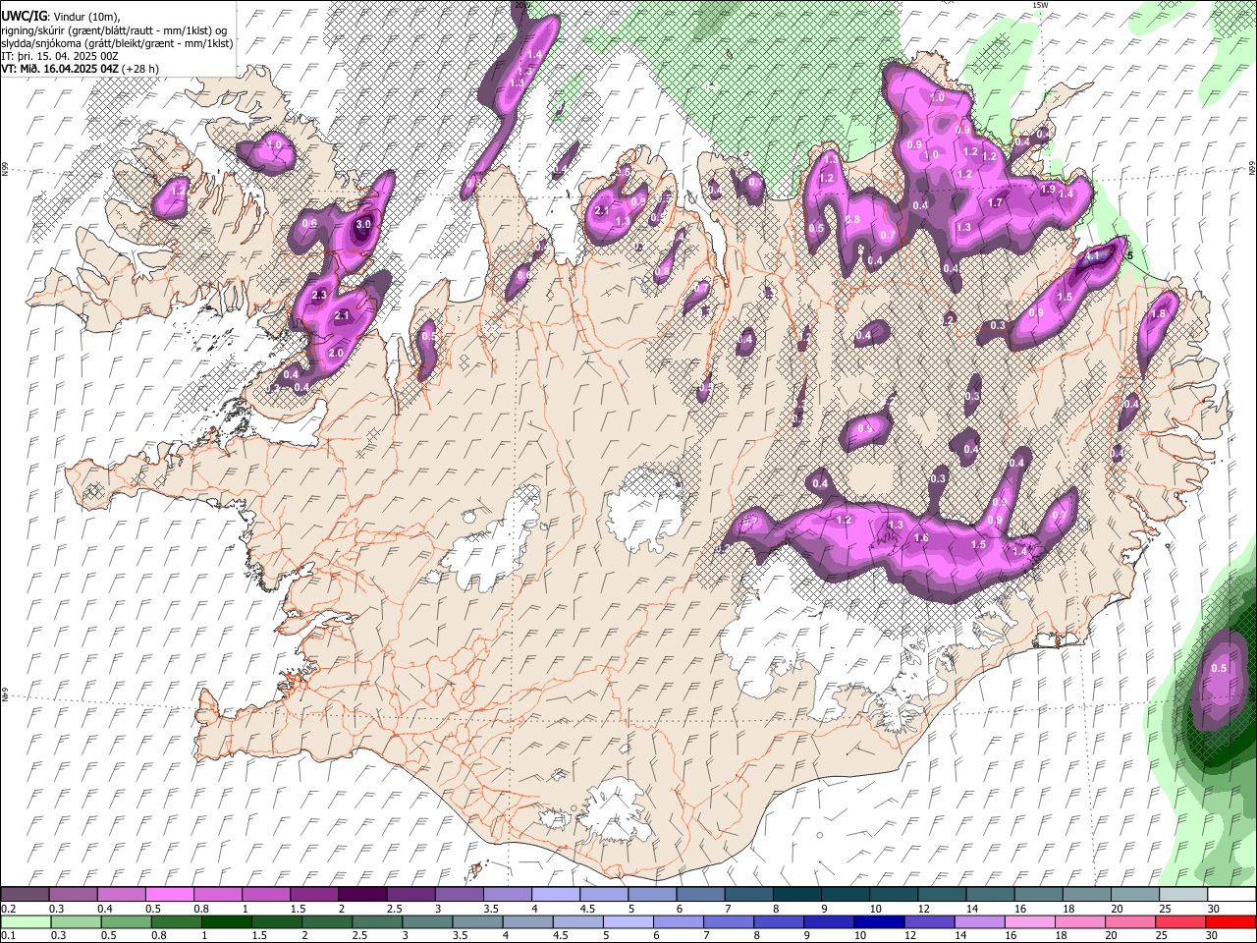Select the 14 violet swatch in the lower legend row
Screen dimensions: 1257x943
click(x=981, y=921)
